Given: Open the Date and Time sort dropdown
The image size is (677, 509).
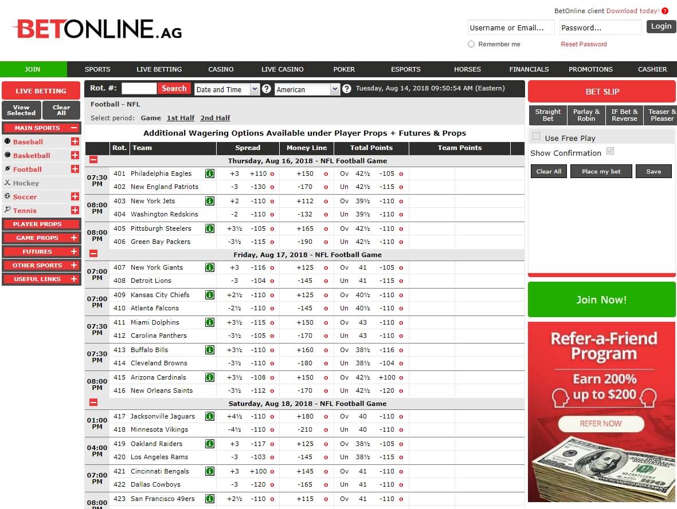Looking at the screenshot, I should (227, 89).
